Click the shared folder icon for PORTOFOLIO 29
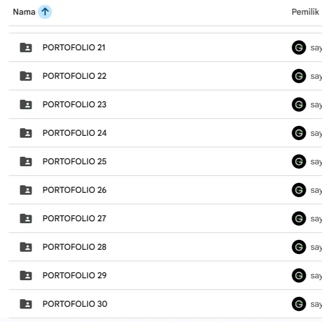 [x=26, y=275]
